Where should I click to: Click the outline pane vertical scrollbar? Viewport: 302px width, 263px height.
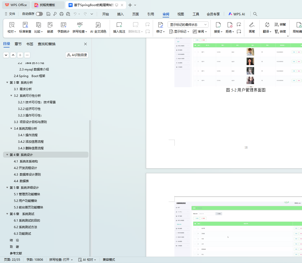click(x=90, y=188)
